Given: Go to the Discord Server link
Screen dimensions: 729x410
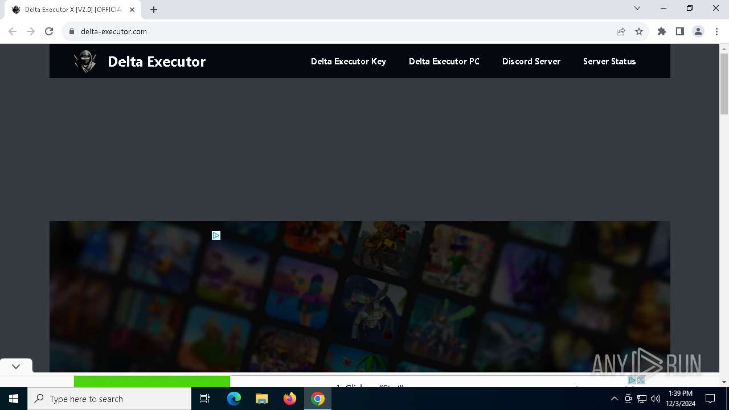Looking at the screenshot, I should 531,61.
